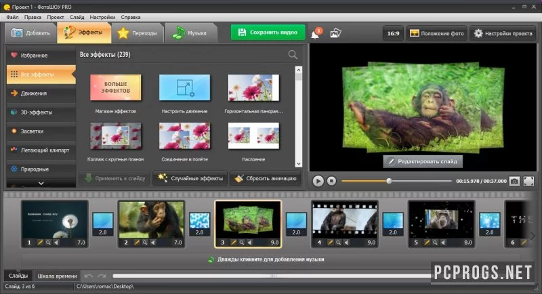Undo the last action

pos(89,276)
